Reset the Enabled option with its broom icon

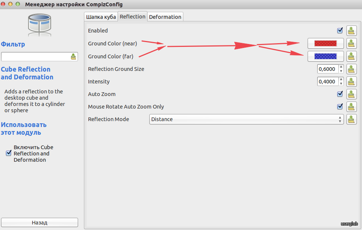coord(351,31)
